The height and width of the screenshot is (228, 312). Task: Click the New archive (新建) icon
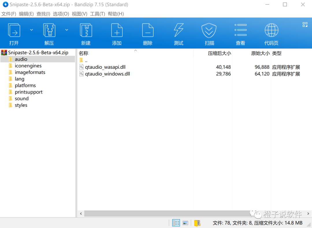coord(86,30)
